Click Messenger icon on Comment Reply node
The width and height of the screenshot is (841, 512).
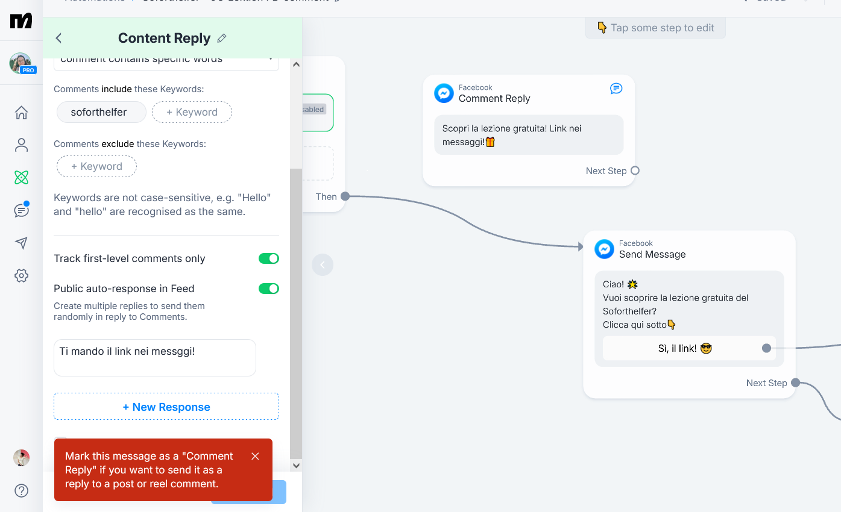tap(444, 93)
